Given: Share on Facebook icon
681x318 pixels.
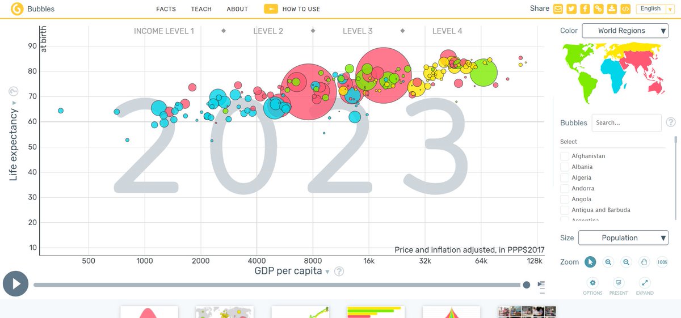Looking at the screenshot, I should 585,9.
